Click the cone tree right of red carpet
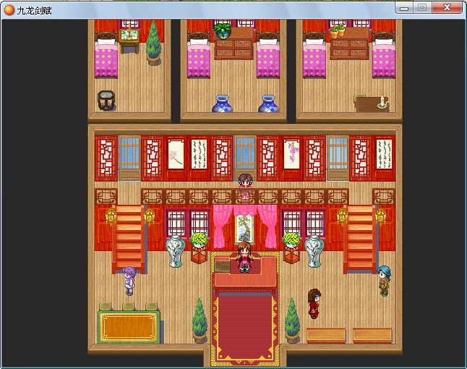 coord(292,320)
